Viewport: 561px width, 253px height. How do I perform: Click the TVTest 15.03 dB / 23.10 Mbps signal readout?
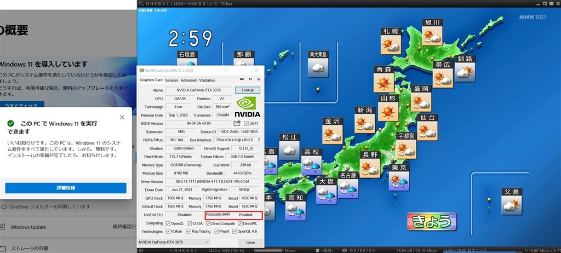[416, 250]
